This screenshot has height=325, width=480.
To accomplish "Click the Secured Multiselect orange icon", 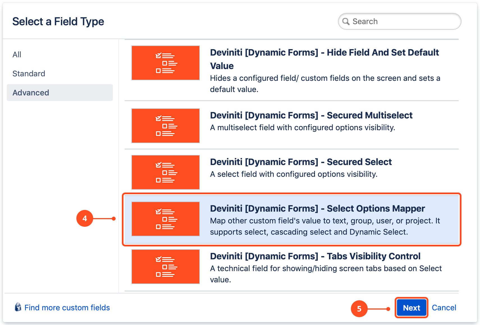I will click(165, 126).
